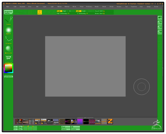Open the Flesh Pack plugin thumbnail
This screenshot has height=134, width=166.
[44, 121]
